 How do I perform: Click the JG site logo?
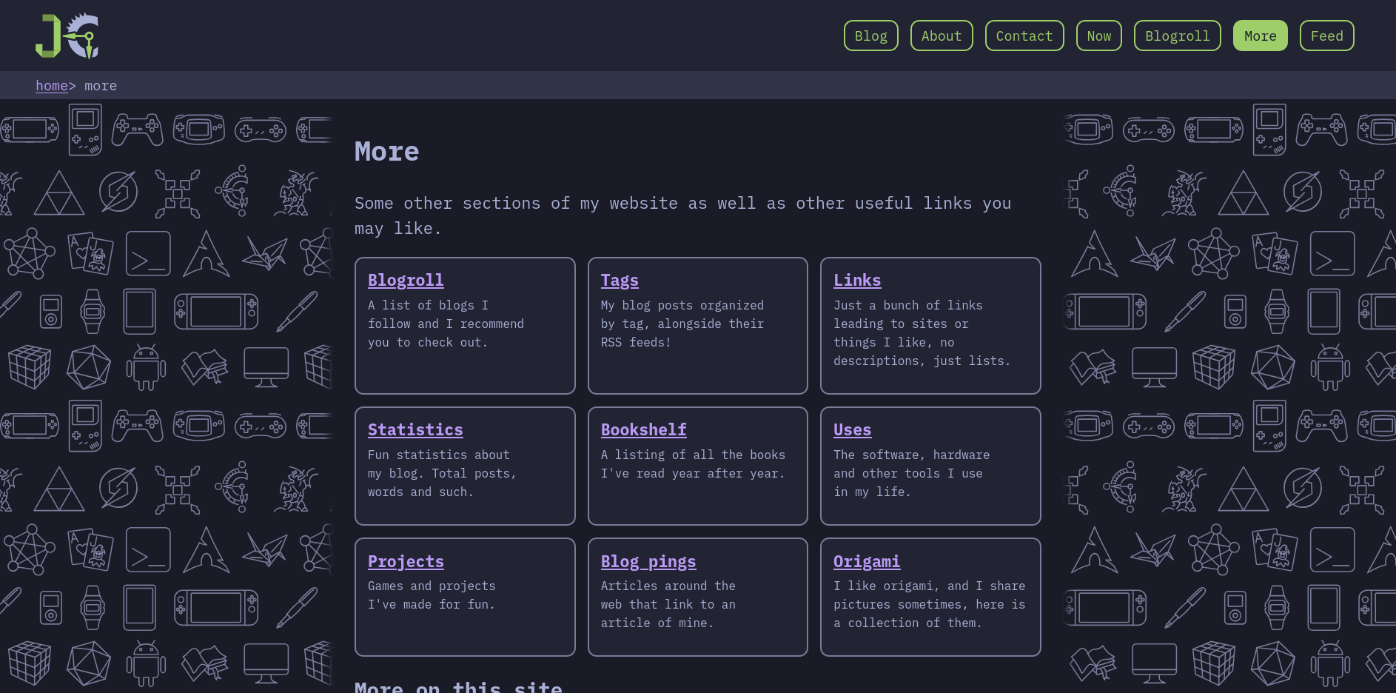pyautogui.click(x=67, y=36)
